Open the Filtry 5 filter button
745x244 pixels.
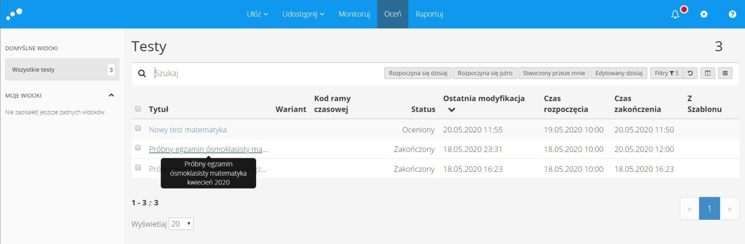click(666, 73)
